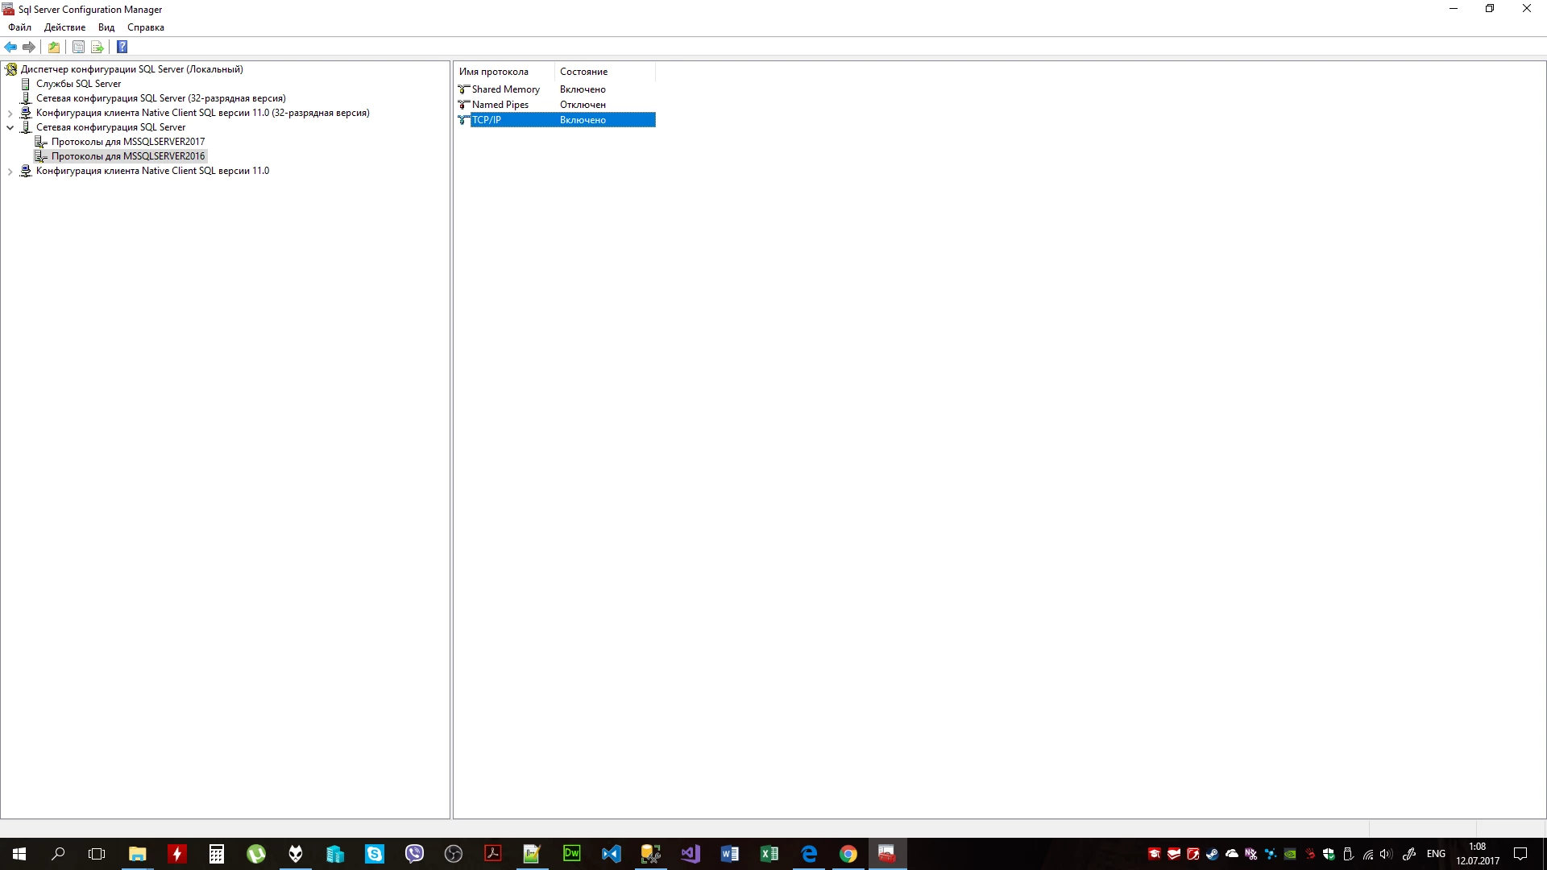Click the Forward arrow toolbar icon
Viewport: 1547px width, 870px height.
29,47
